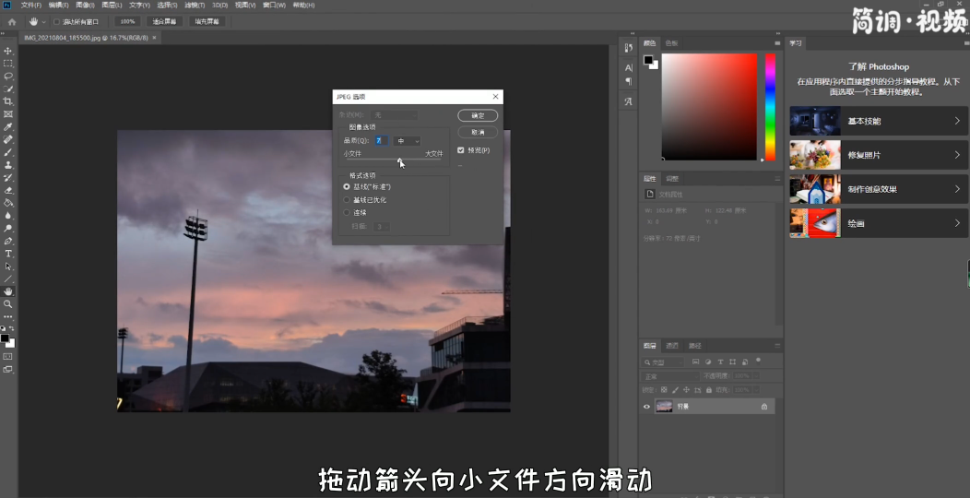
Task: Click the rainbow hue slider strip
Action: click(x=770, y=106)
